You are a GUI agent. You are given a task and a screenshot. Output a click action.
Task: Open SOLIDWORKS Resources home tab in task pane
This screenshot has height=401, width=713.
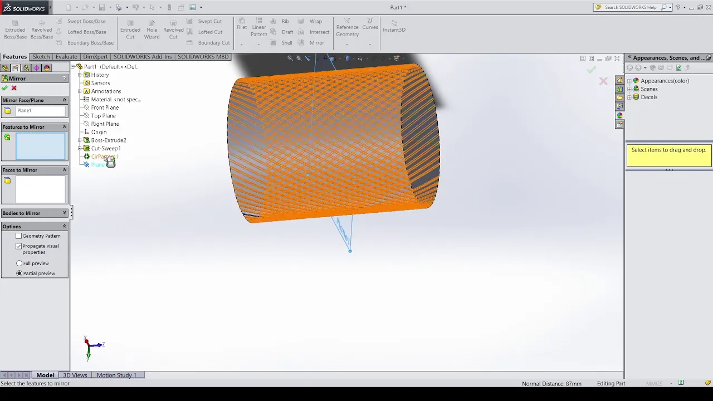619,80
